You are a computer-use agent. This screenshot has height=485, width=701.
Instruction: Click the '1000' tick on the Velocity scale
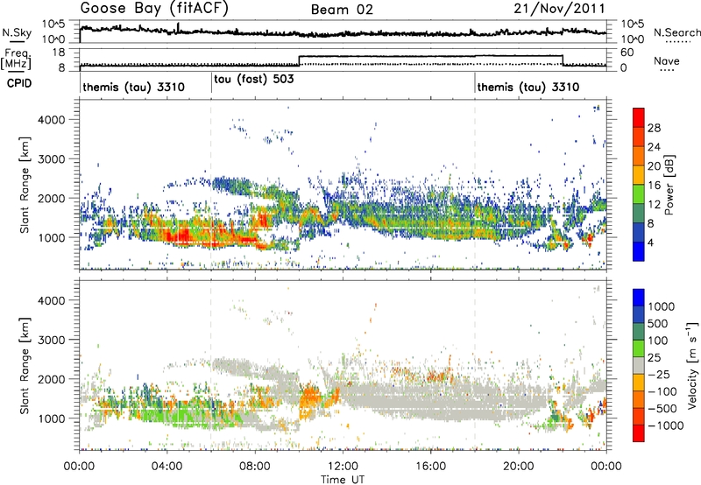pyautogui.click(x=661, y=306)
